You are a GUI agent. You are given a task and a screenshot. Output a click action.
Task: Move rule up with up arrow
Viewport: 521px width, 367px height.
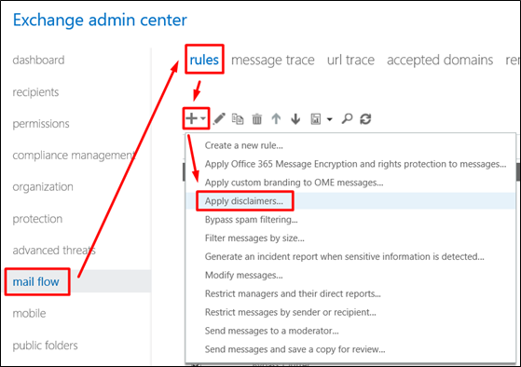(x=276, y=118)
